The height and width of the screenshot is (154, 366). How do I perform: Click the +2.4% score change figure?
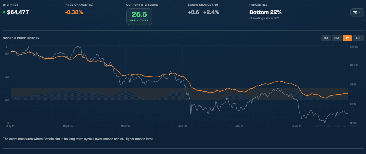(211, 12)
